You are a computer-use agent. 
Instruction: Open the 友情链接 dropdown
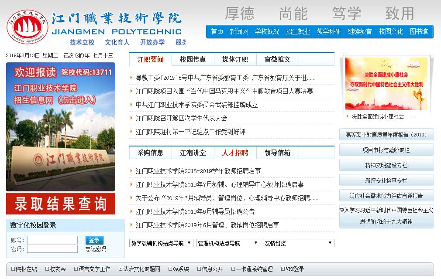pyautogui.click(x=298, y=243)
